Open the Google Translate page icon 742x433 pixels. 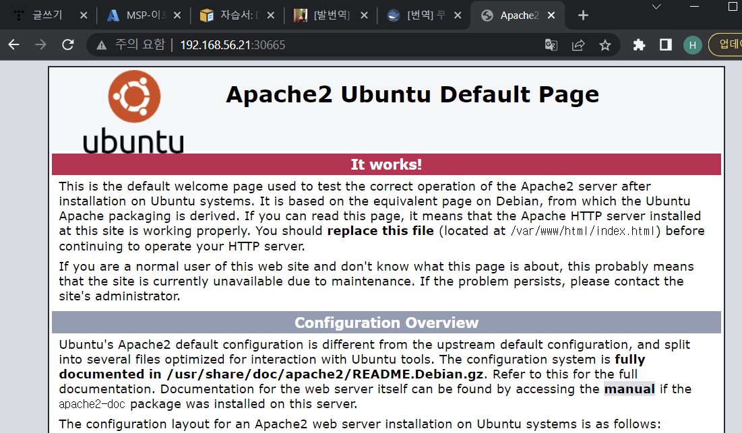pos(551,45)
